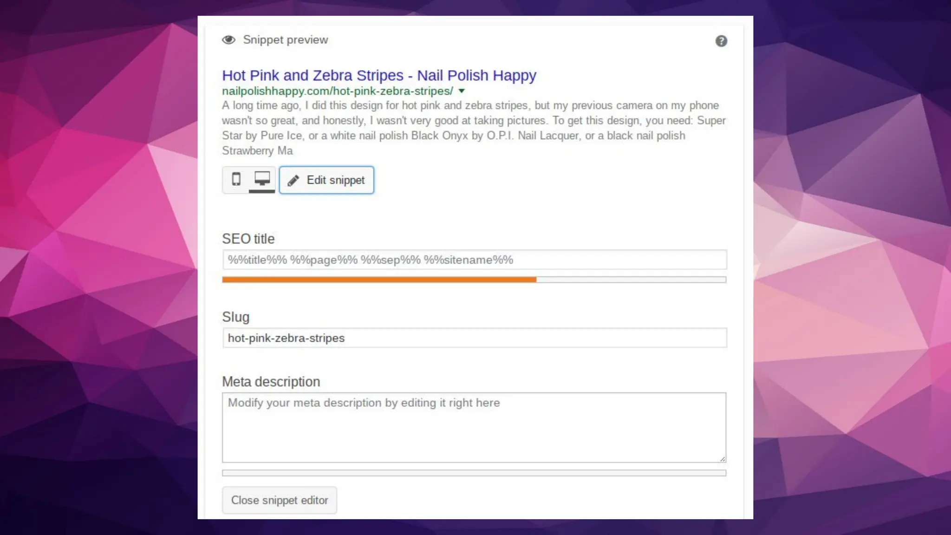Focus the SEO title input field
Viewport: 951px width, 535px height.
(474, 260)
